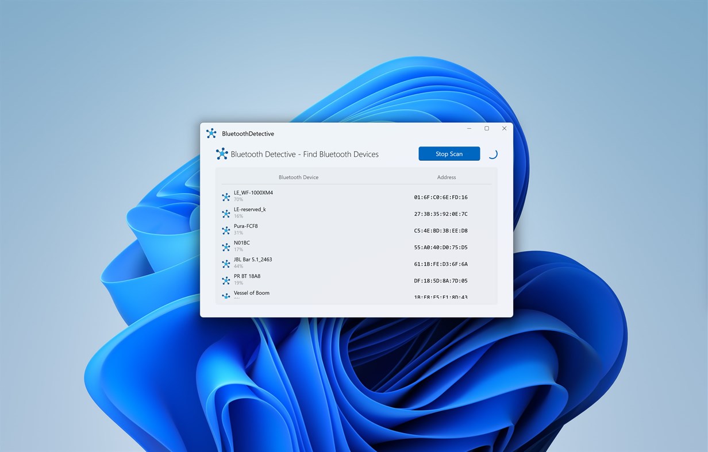Click the Bluetooth Detective header logo icon
708x452 pixels.
(x=221, y=153)
